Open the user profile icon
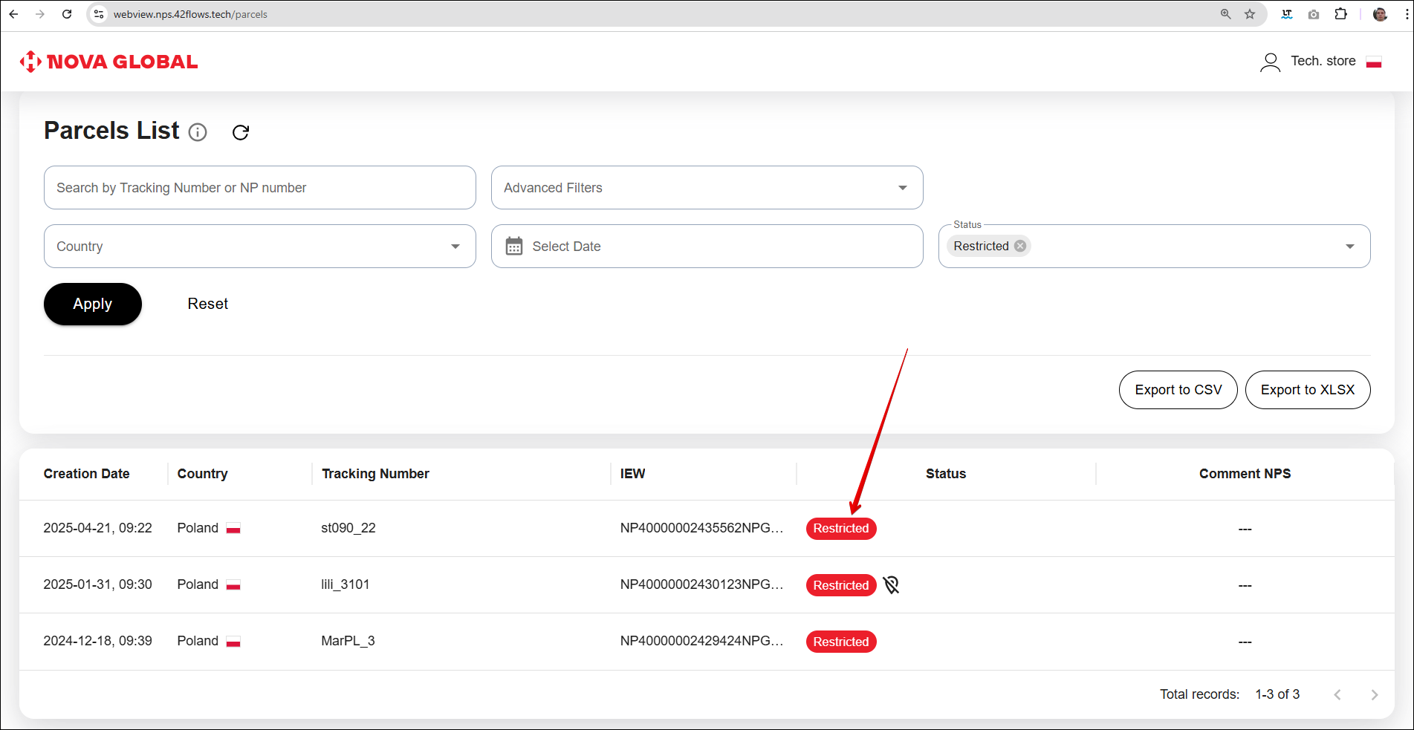 1270,62
